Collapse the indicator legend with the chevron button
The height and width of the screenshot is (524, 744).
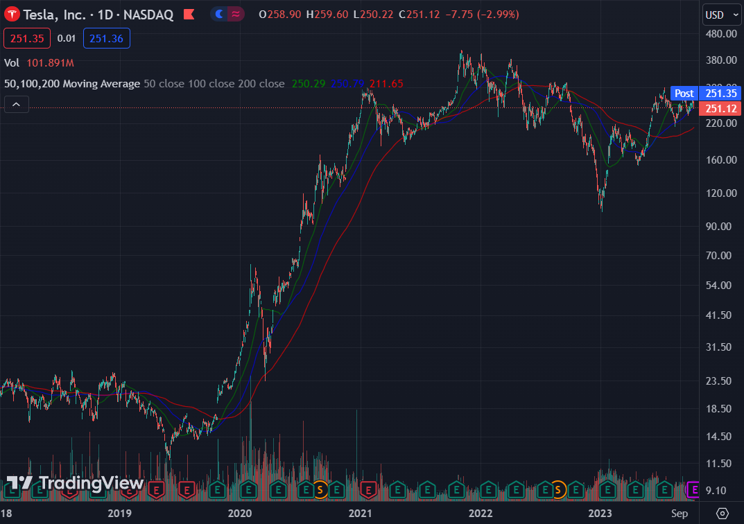(17, 104)
